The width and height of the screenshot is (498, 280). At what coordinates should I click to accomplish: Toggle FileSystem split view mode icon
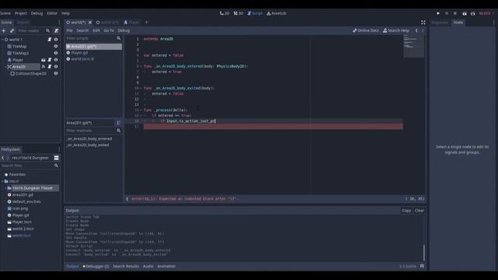(56, 158)
